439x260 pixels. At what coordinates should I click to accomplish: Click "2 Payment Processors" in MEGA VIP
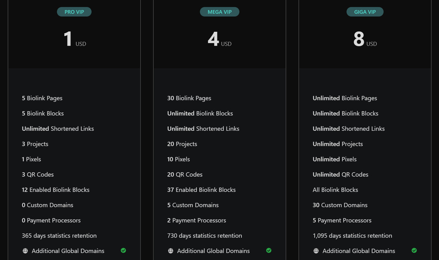(196, 221)
